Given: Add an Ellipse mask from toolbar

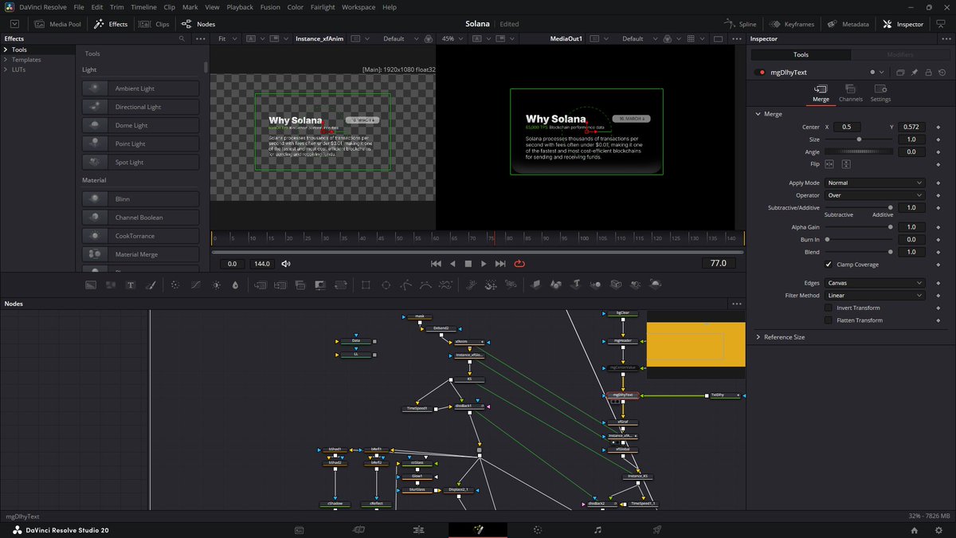Looking at the screenshot, I should [x=386, y=285].
